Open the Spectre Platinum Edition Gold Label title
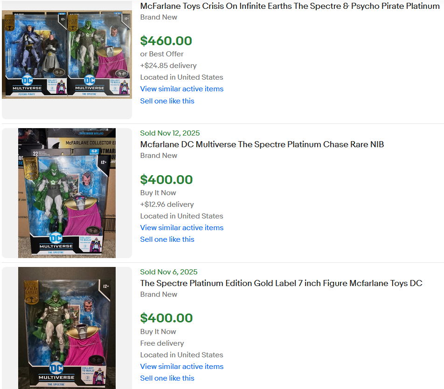 pyautogui.click(x=281, y=283)
